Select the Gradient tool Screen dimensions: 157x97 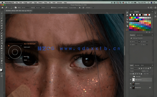pyautogui.click(x=2, y=43)
